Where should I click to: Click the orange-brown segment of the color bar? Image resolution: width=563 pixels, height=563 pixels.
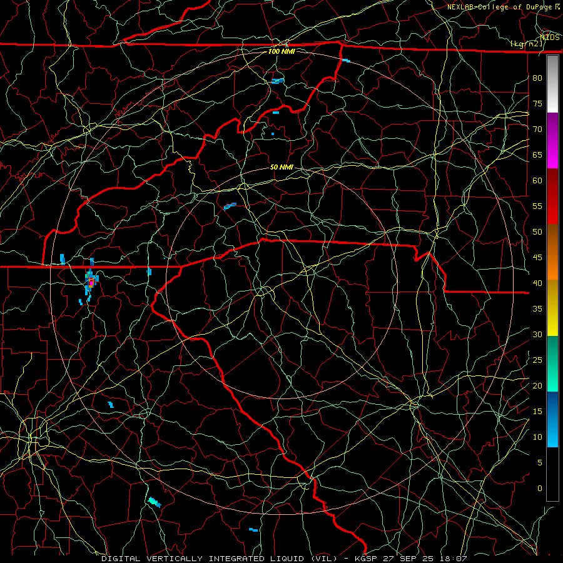(552, 252)
